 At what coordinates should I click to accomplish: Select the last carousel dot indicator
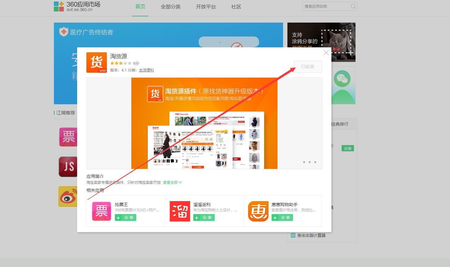[x=315, y=162]
